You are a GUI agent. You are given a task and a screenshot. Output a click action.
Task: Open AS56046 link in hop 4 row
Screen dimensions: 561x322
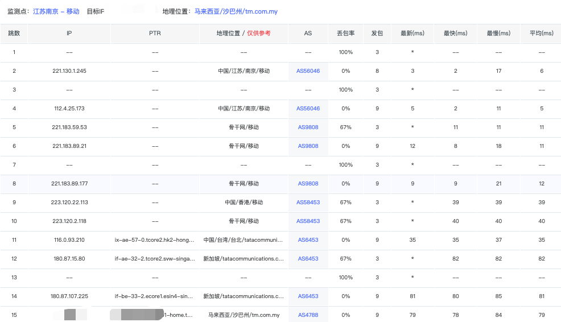(x=308, y=109)
